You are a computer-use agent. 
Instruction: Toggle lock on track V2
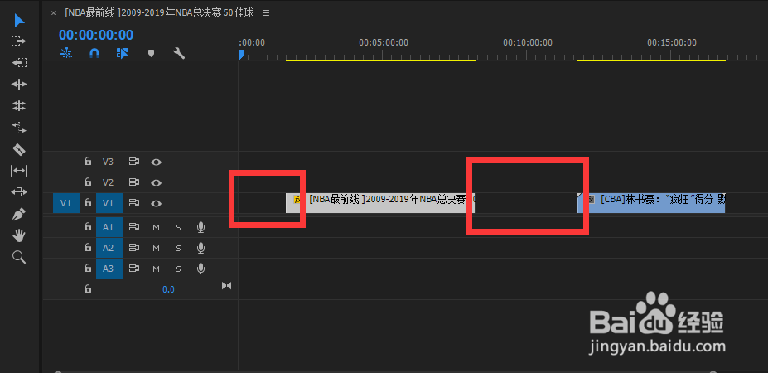[x=88, y=182]
